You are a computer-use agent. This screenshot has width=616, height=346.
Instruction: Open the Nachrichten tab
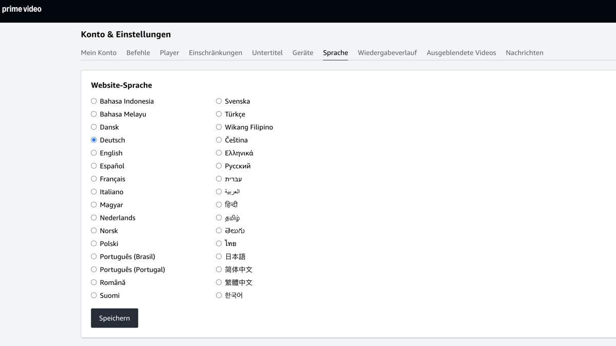click(x=524, y=53)
